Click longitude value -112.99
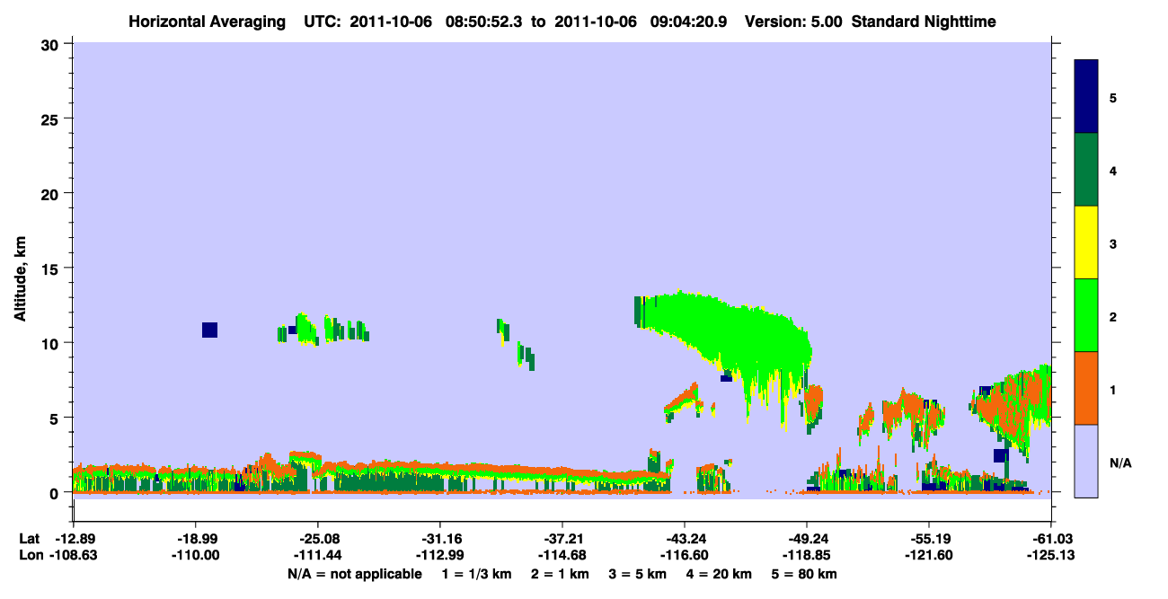The height and width of the screenshot is (599, 1168). [x=440, y=556]
